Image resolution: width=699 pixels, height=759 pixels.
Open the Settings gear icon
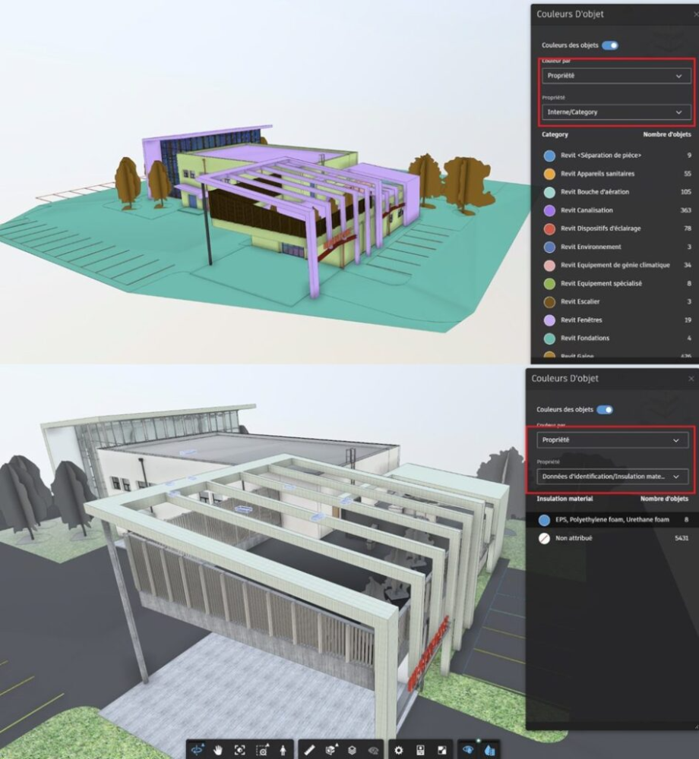[399, 750]
